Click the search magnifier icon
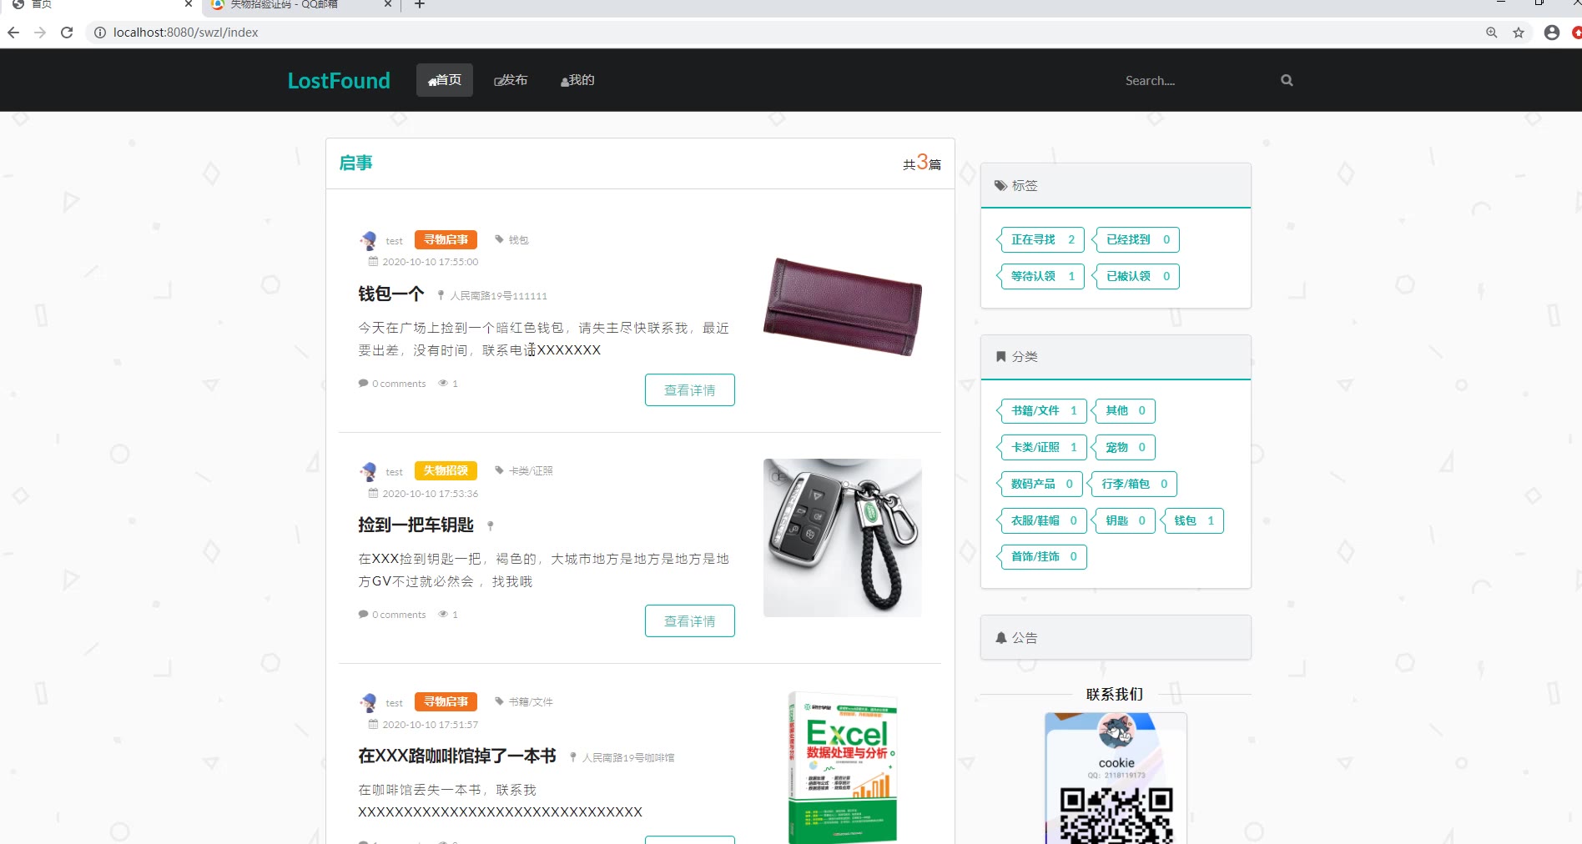The image size is (1582, 844). (x=1287, y=80)
